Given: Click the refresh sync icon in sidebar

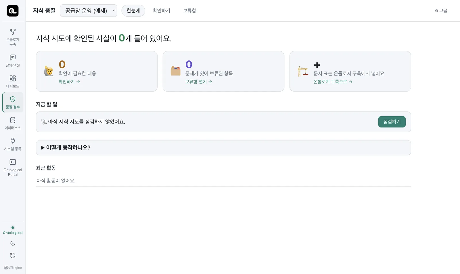Looking at the screenshot, I should (13, 256).
